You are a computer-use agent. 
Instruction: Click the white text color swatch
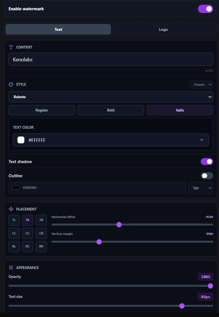(21, 140)
